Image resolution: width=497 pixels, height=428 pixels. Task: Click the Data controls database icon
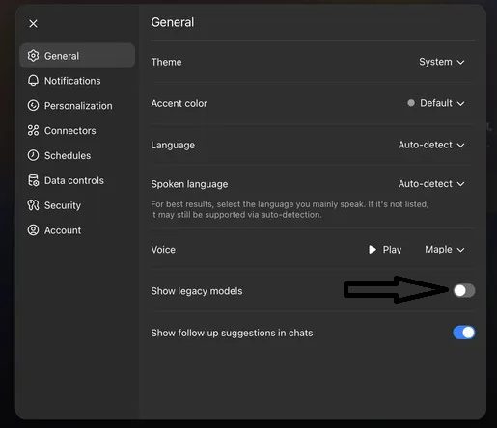click(x=33, y=180)
